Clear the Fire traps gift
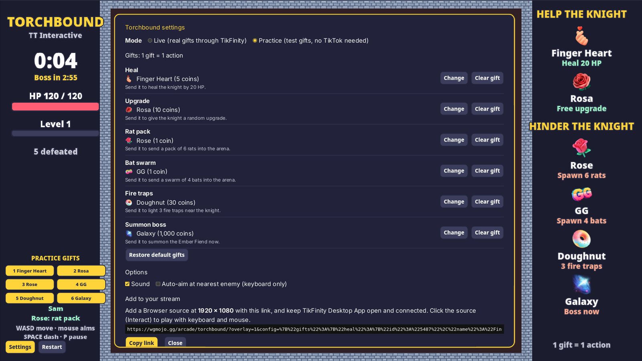This screenshot has width=642, height=361. pos(487,202)
